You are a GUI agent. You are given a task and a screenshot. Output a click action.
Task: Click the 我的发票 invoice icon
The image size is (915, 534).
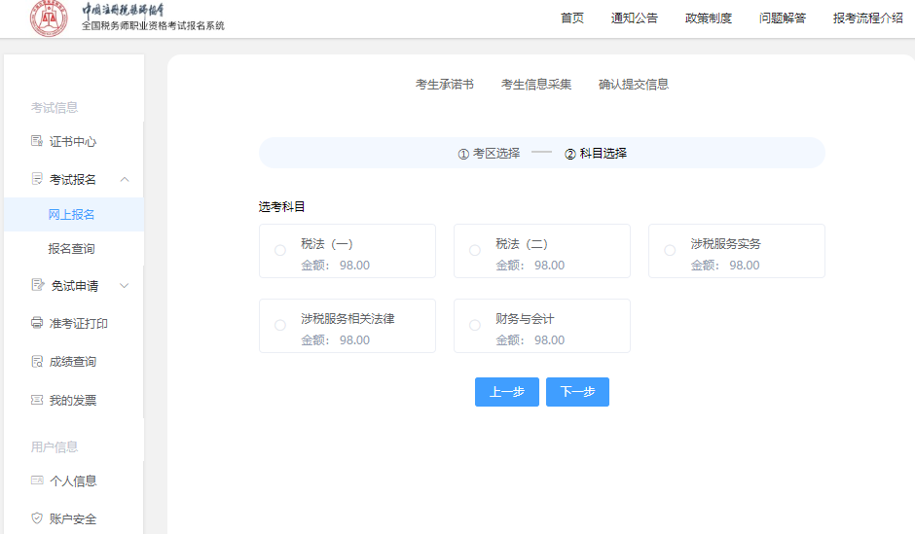pyautogui.click(x=37, y=400)
